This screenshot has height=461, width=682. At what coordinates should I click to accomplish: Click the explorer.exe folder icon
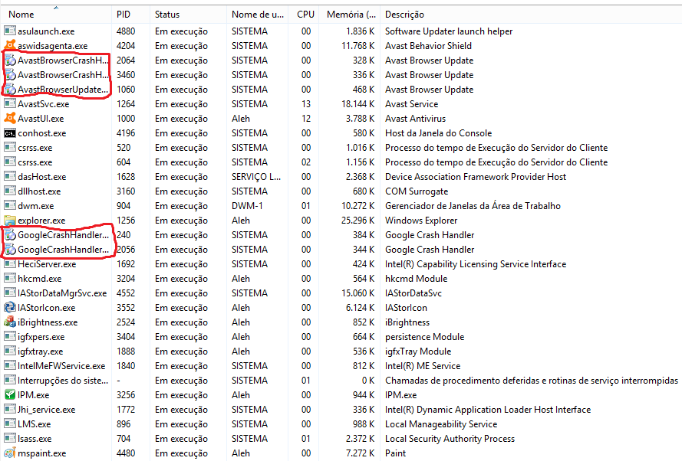[9, 221]
